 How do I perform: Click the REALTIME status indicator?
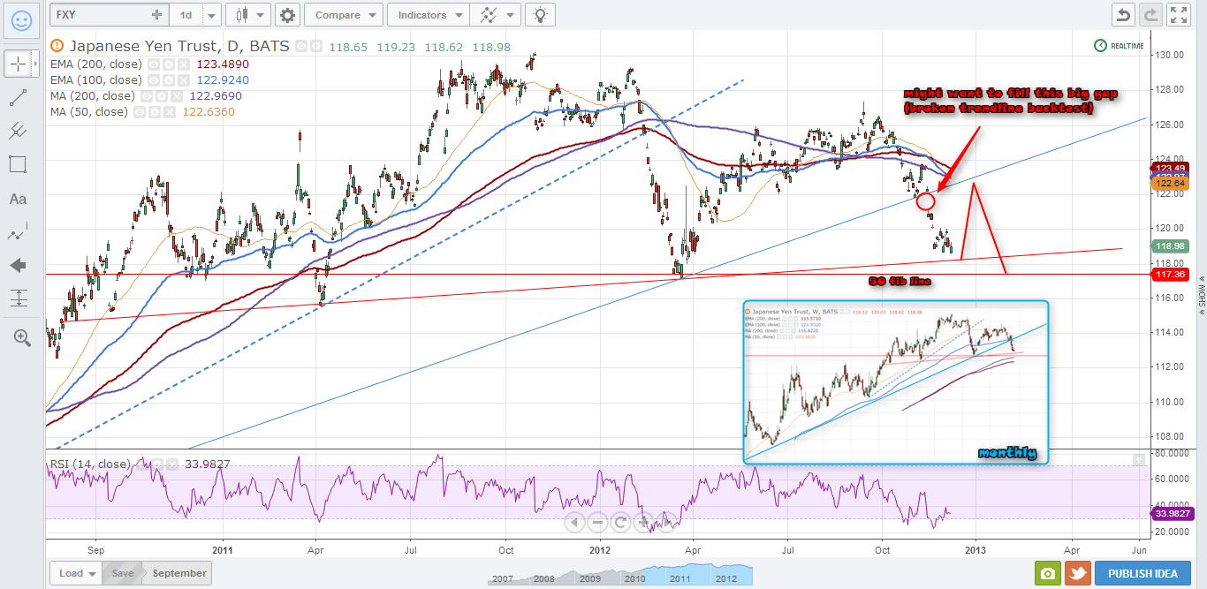(1119, 46)
